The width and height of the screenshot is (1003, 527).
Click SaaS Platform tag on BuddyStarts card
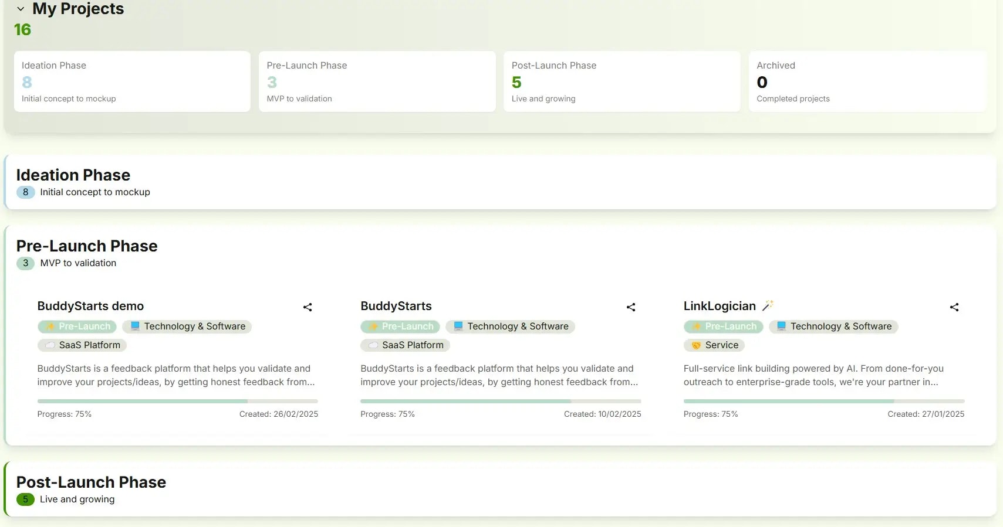click(x=405, y=345)
